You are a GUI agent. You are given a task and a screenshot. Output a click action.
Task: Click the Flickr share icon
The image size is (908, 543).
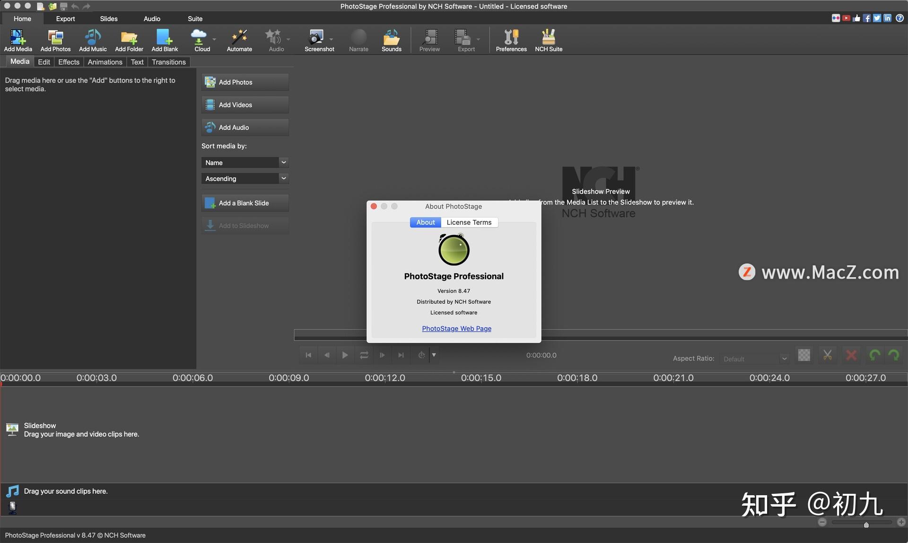pos(836,18)
